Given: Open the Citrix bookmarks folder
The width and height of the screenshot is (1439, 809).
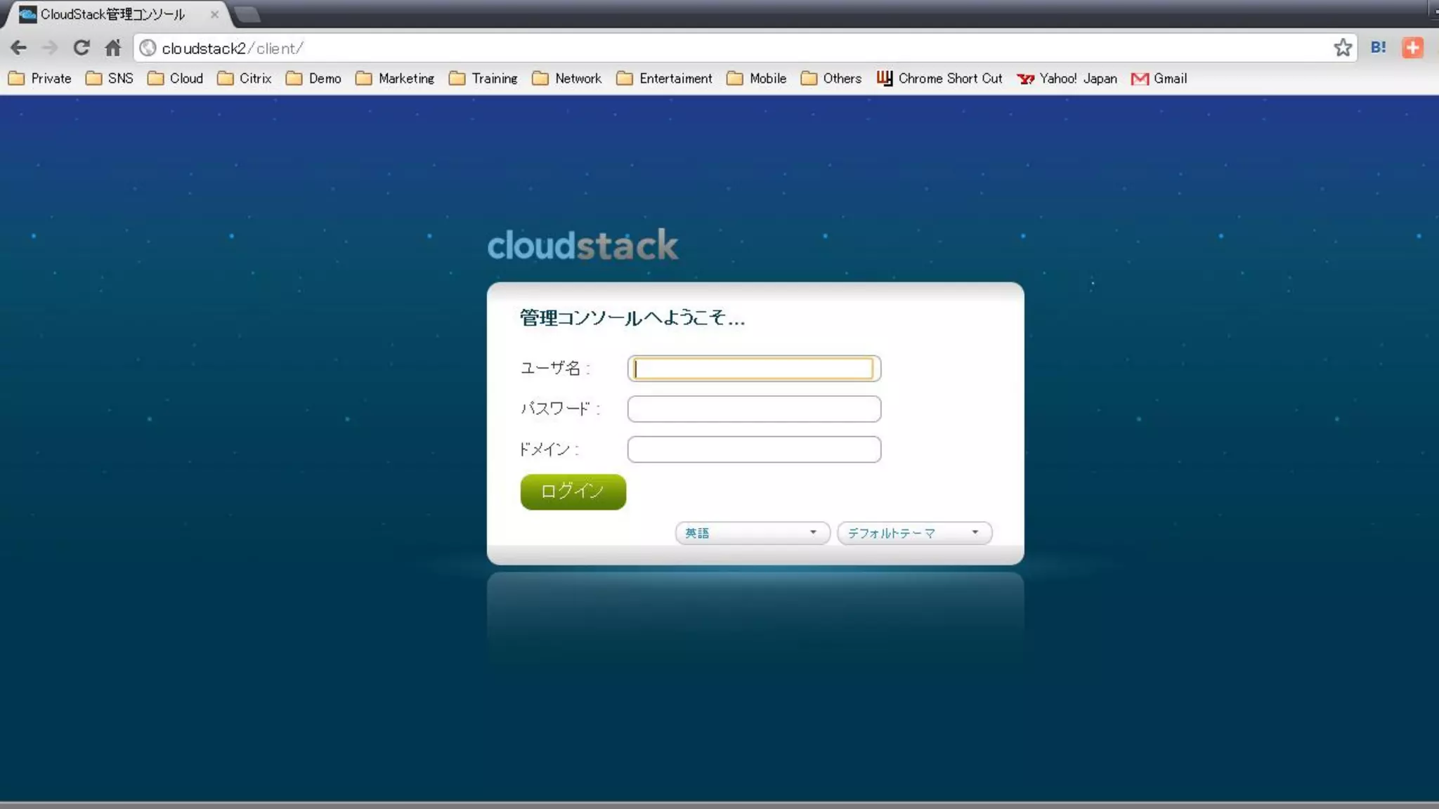Looking at the screenshot, I should [x=245, y=79].
